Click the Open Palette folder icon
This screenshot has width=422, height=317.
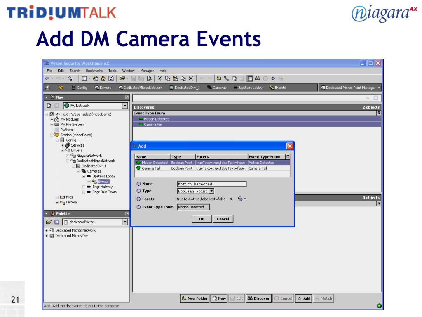click(x=49, y=222)
